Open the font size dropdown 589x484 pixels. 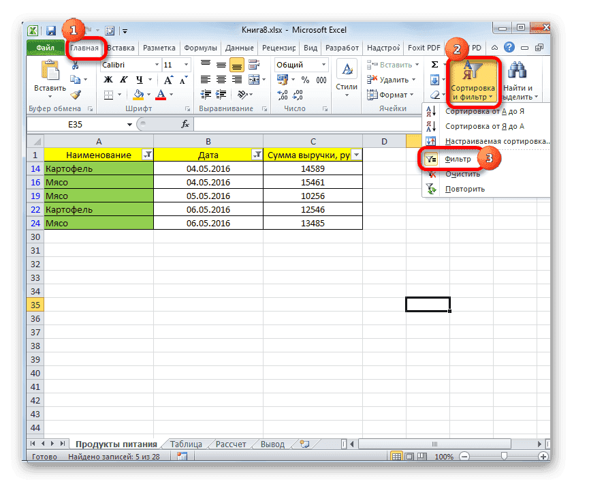[x=186, y=65]
